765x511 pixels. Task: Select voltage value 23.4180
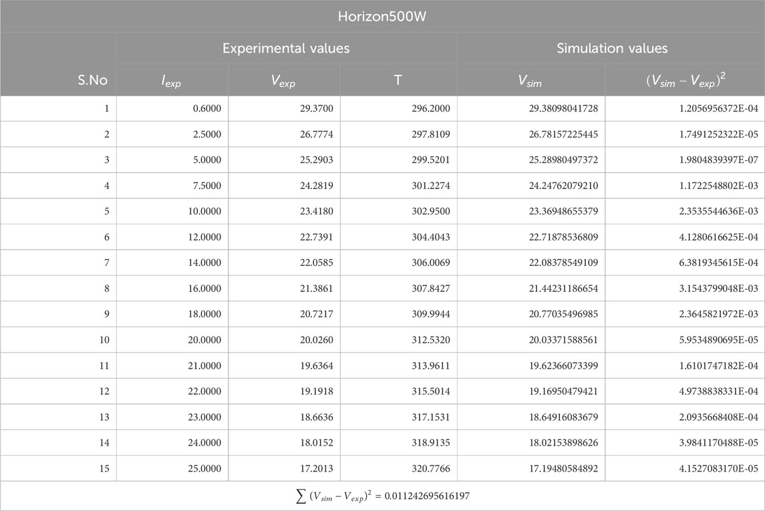pos(317,211)
